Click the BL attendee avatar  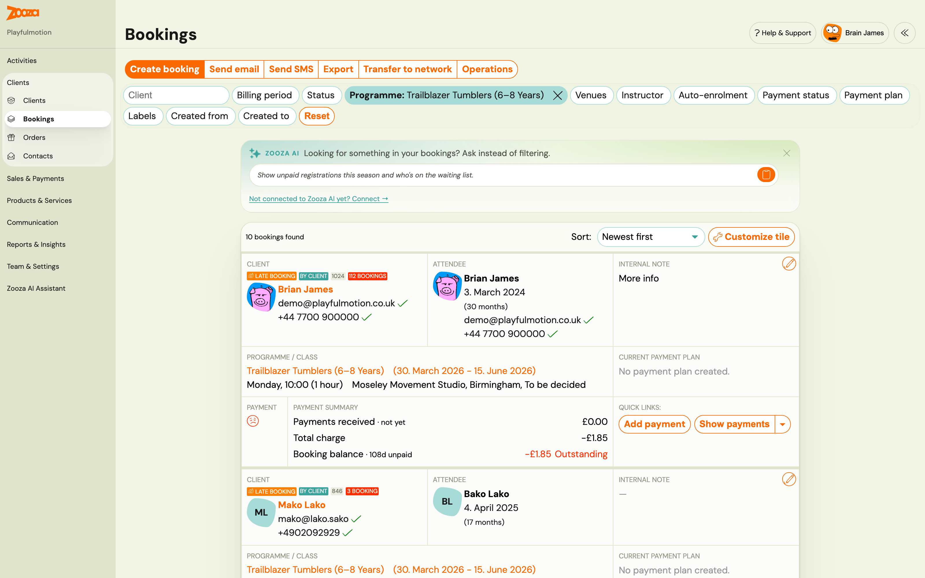(x=447, y=501)
